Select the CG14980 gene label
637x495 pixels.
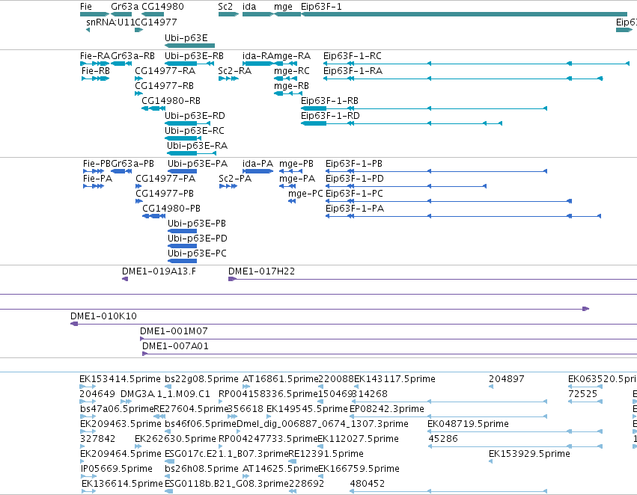pos(162,7)
